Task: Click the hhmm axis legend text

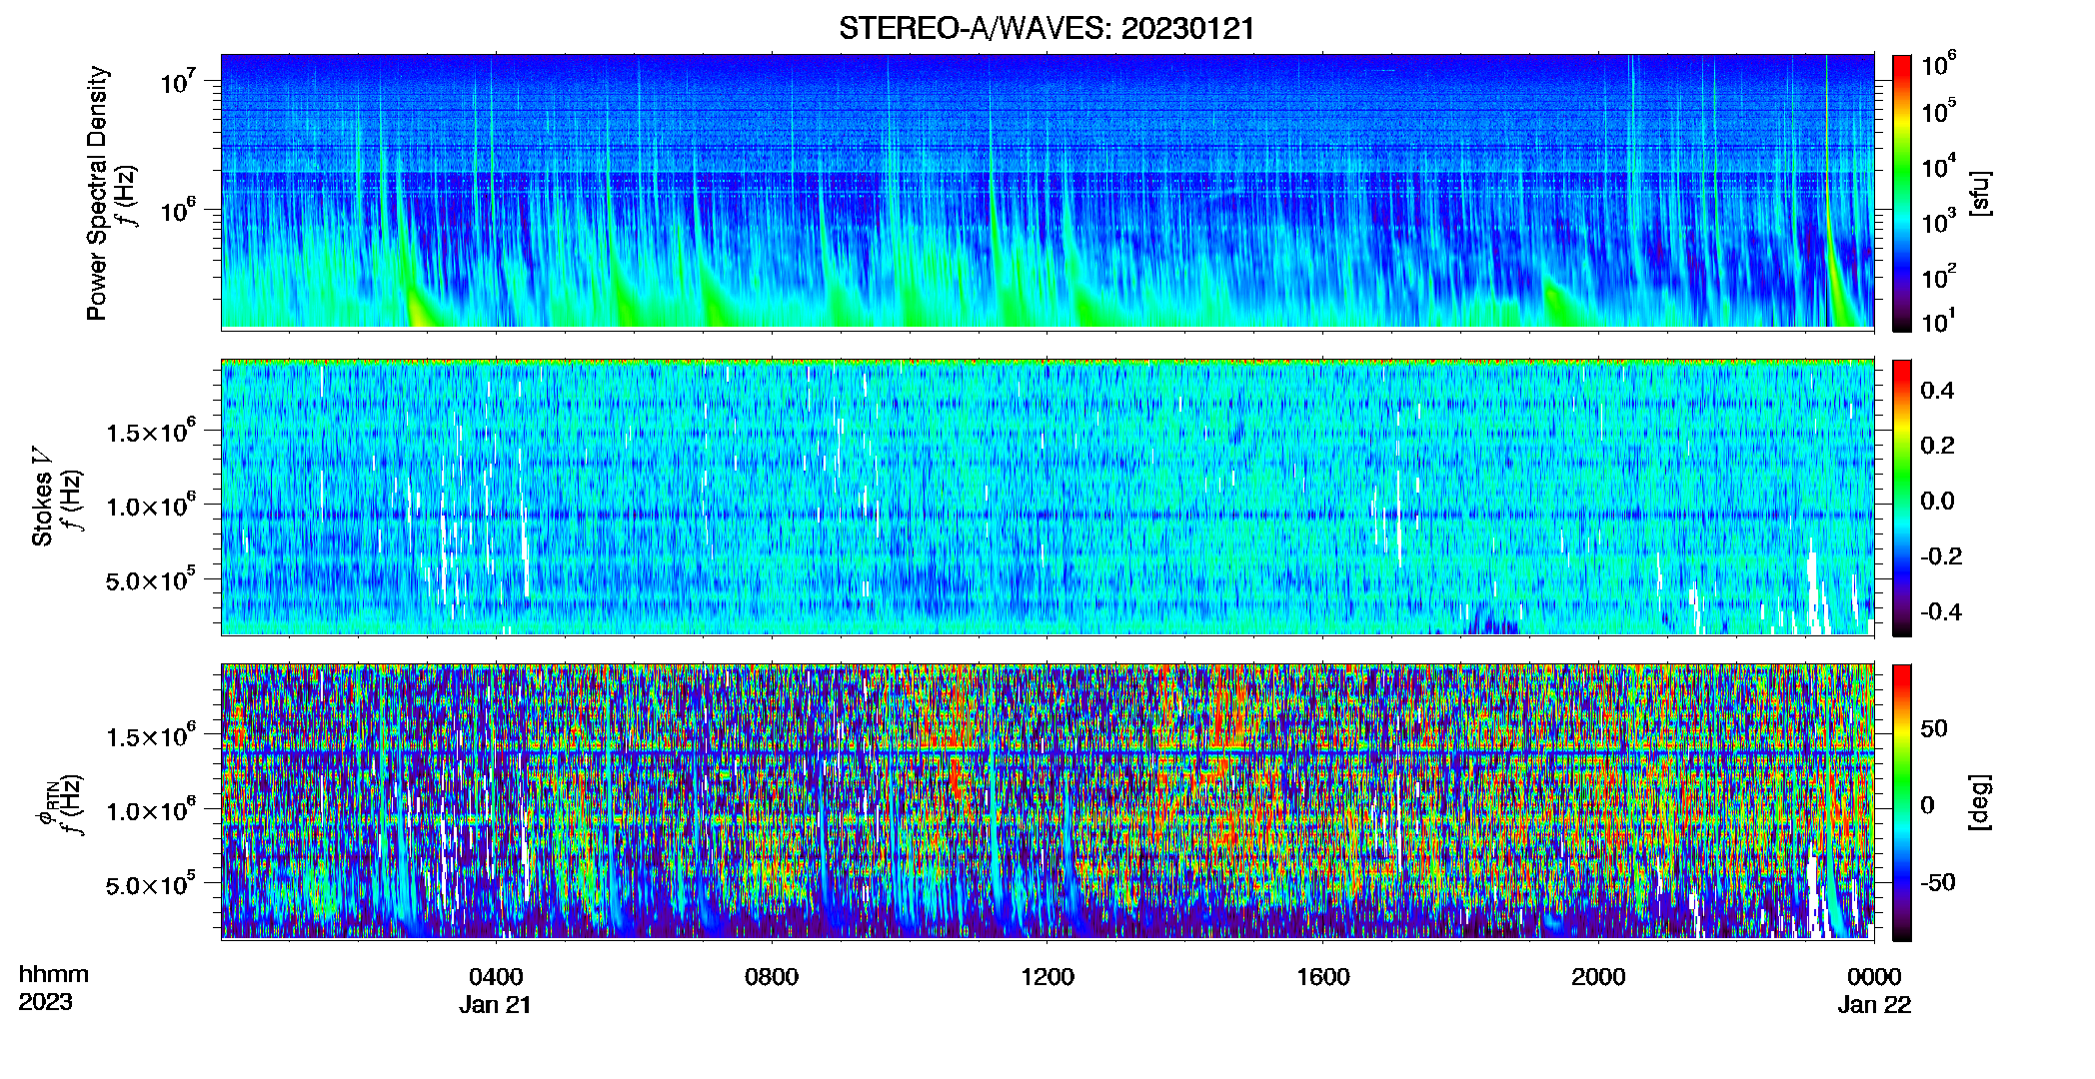Action: coord(54,974)
